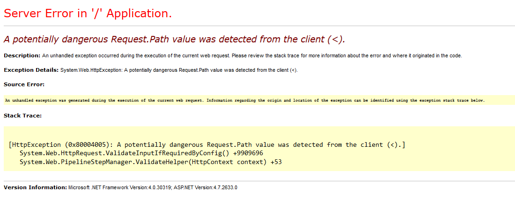Click the PipelineStepManager.ValidateHelper stack trace line
This screenshot has width=515, height=206.
tap(150, 162)
